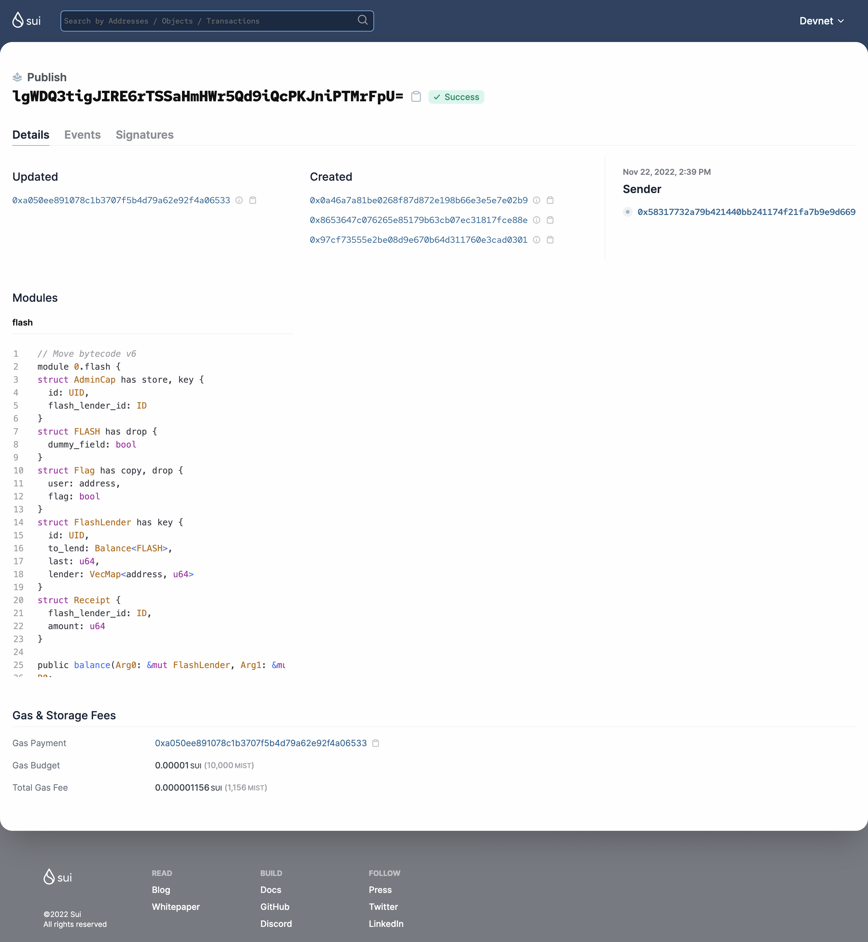868x942 pixels.
Task: Open the GitHub footer link
Action: (x=274, y=907)
